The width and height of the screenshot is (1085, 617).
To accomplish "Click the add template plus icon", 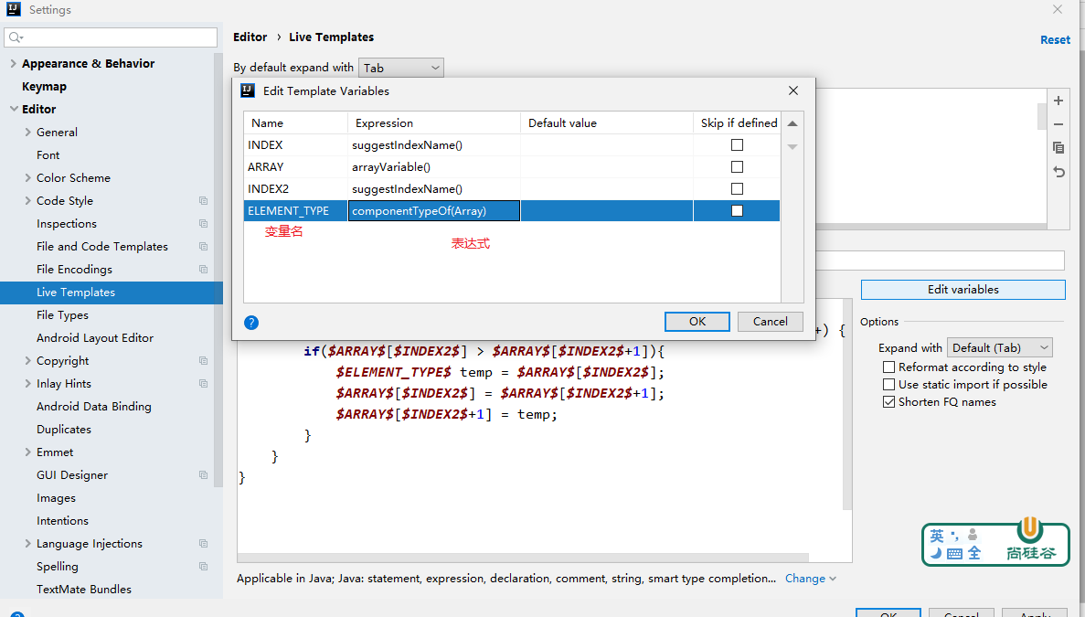I will (x=1058, y=101).
